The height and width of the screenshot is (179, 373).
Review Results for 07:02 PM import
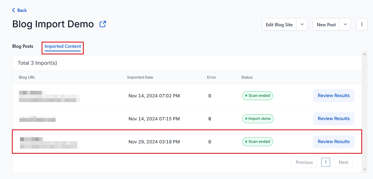coord(334,96)
